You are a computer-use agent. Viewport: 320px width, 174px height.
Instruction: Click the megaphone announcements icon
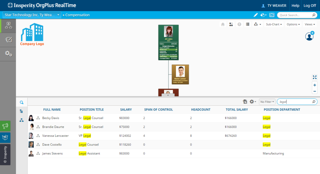pos(5,126)
